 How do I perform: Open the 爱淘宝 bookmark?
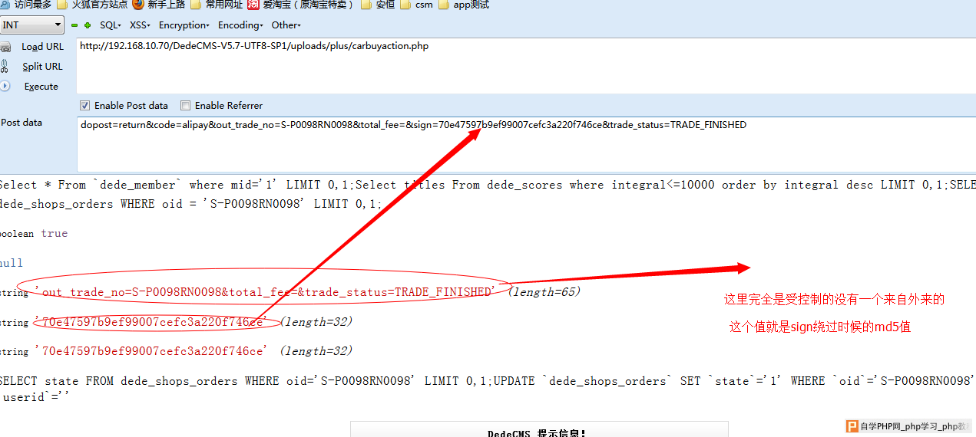point(302,5)
